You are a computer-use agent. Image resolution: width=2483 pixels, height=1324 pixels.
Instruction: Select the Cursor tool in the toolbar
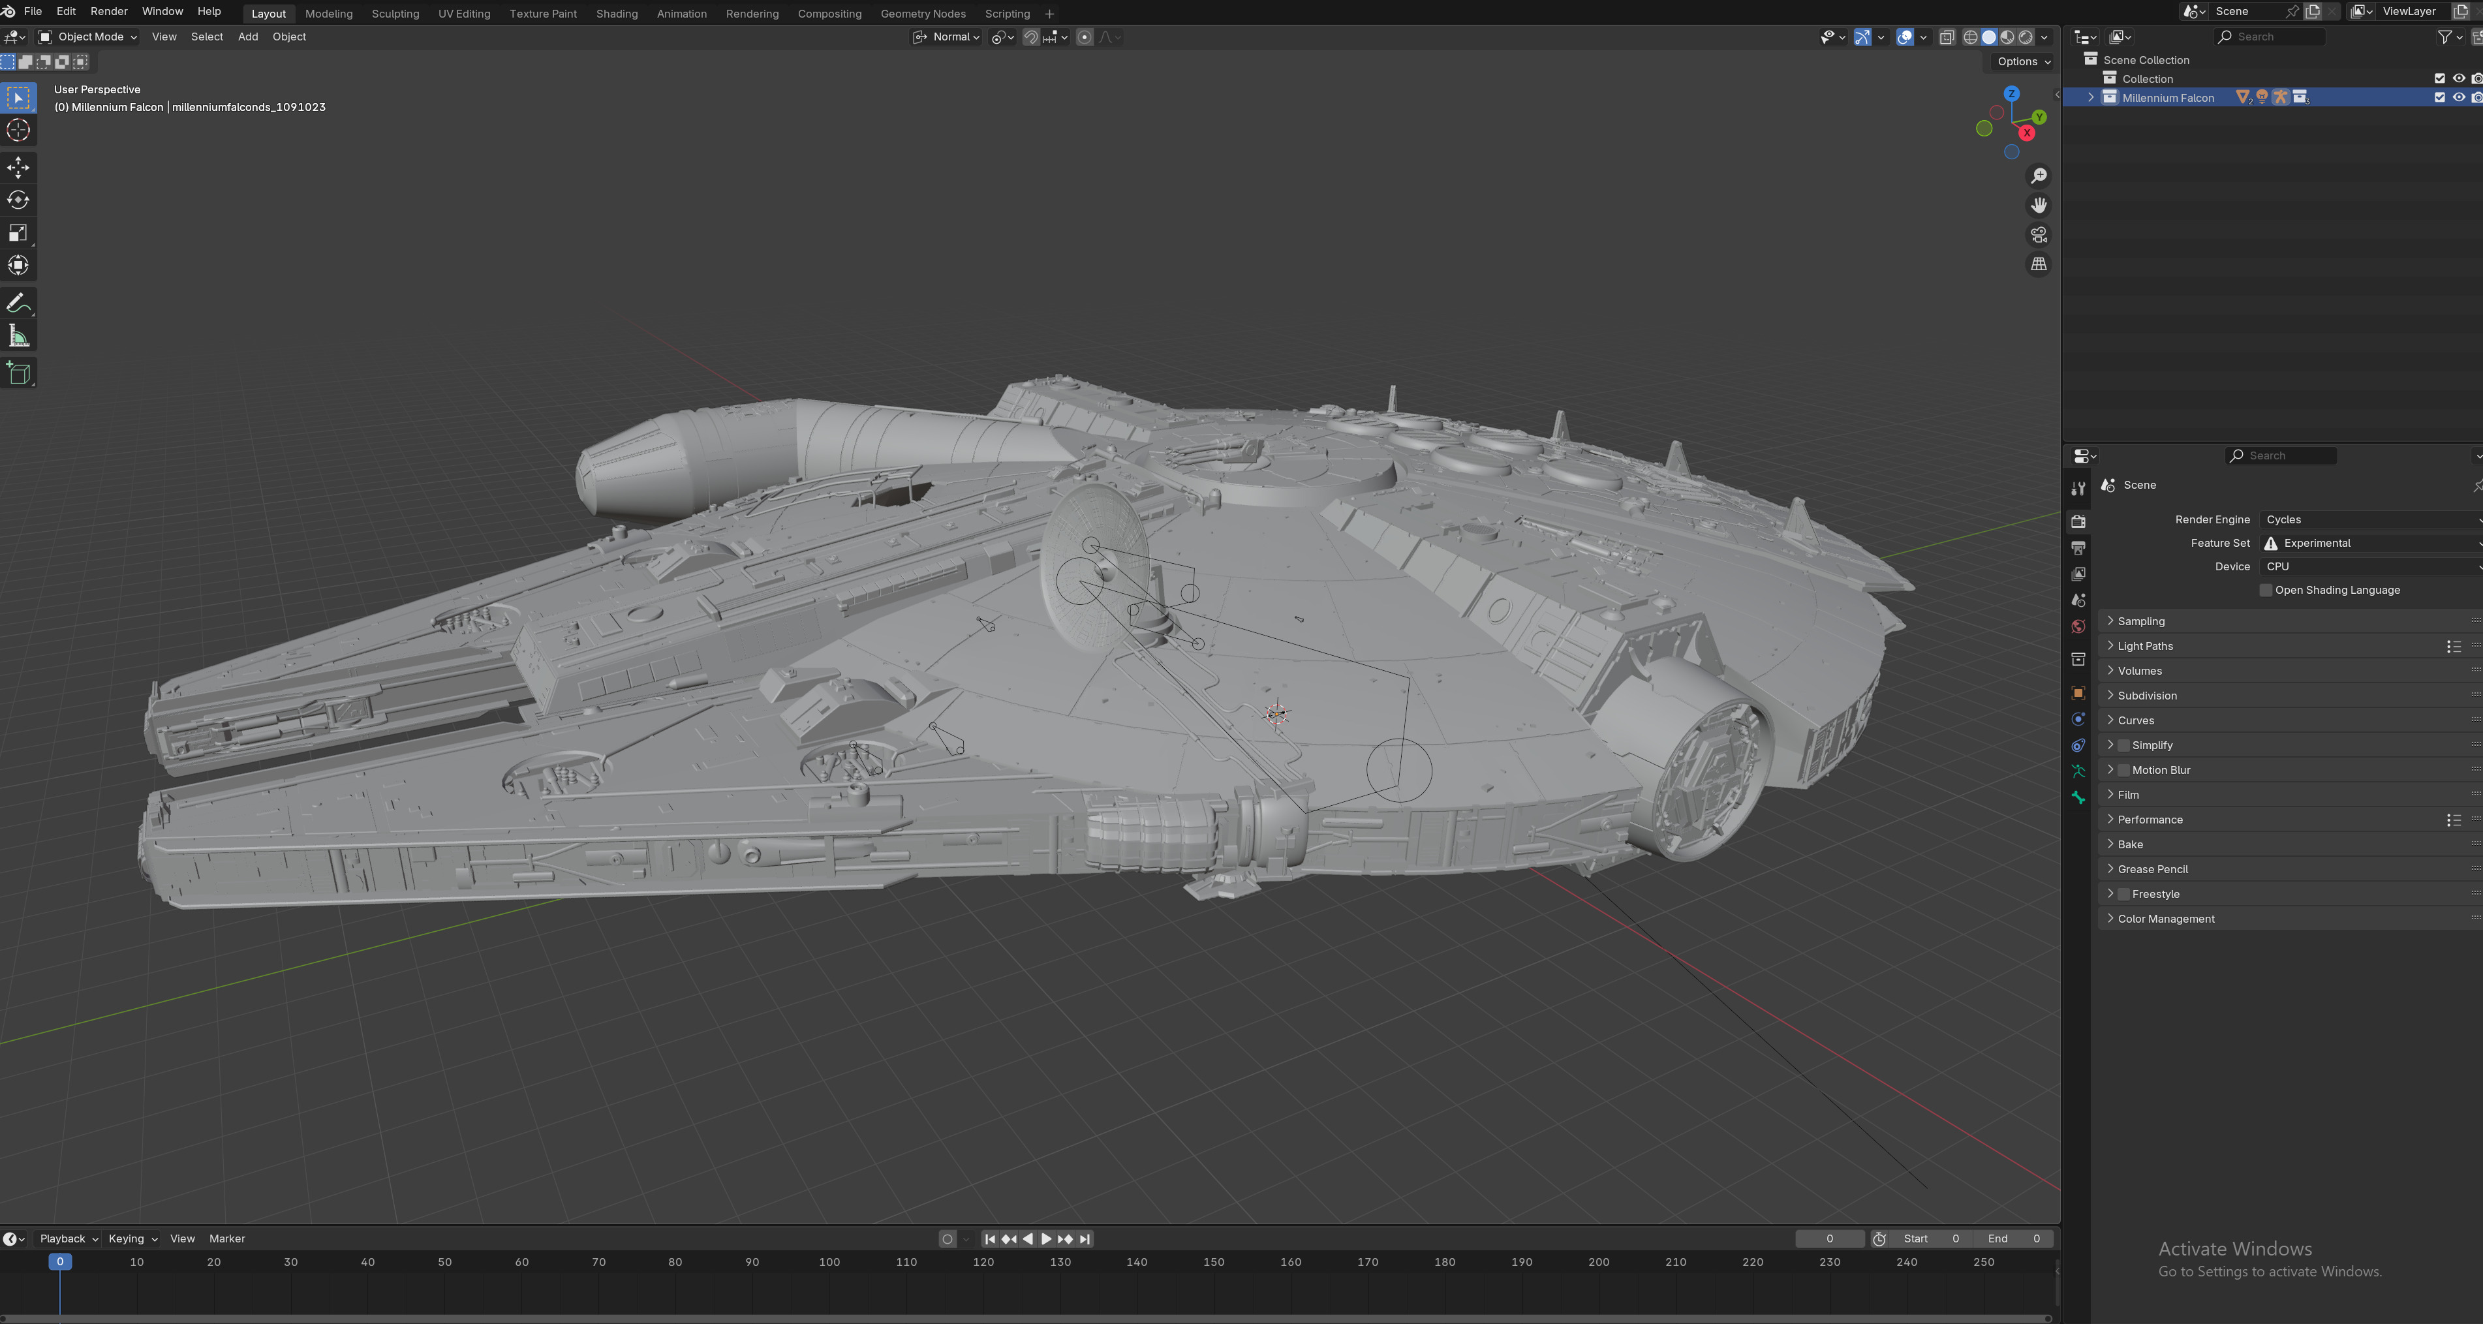click(x=18, y=130)
